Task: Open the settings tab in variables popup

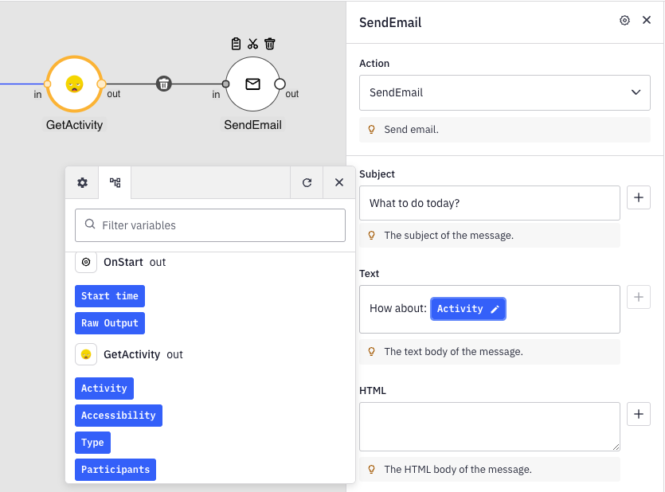Action: (82, 182)
